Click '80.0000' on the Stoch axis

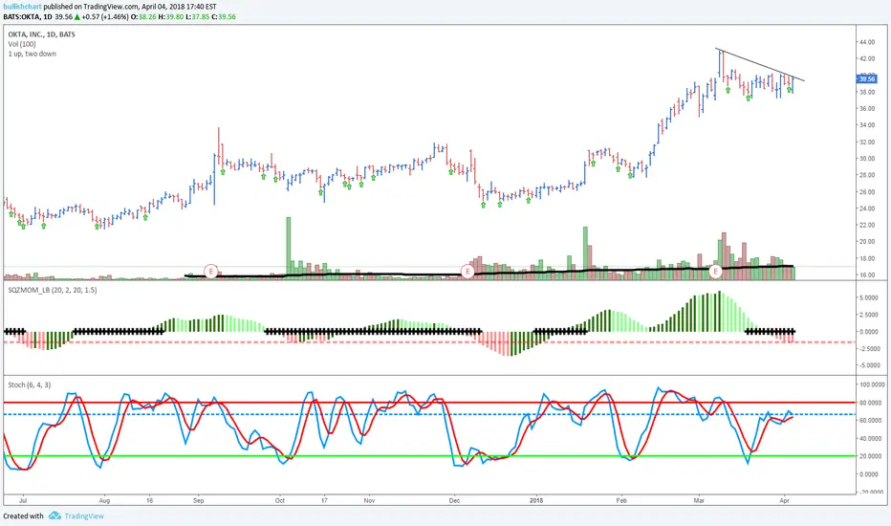[872, 404]
